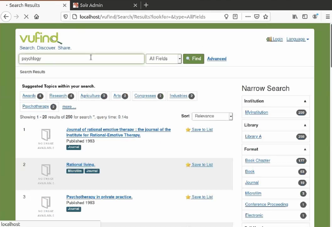
Task: Click the search box containing psychlogy
Action: pyautogui.click(x=82, y=59)
